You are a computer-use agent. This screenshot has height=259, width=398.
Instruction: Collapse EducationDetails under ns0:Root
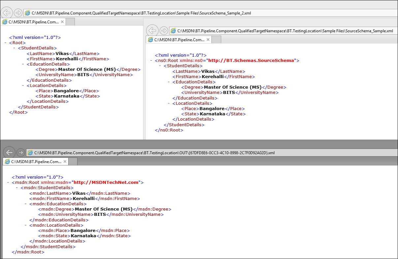pyautogui.click(x=169, y=82)
